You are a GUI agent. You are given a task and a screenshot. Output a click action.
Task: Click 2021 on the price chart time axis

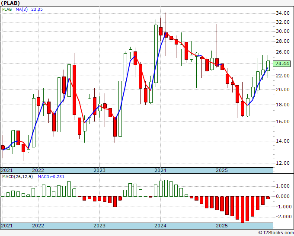(x=7, y=170)
